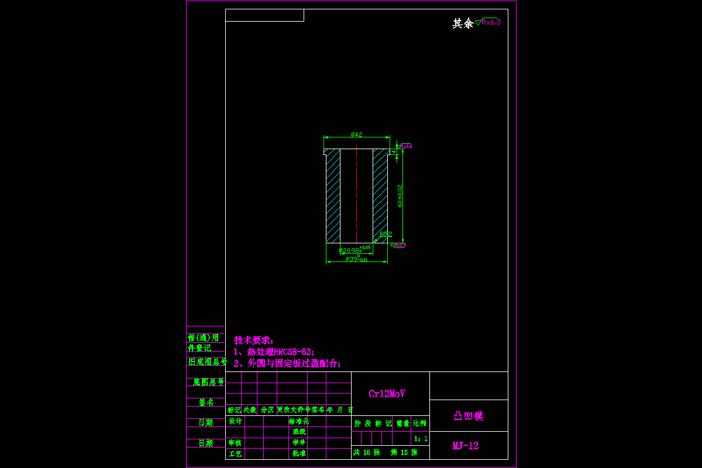Select the Ø42 diameter dimension
This screenshot has width=702, height=468.
(356, 135)
